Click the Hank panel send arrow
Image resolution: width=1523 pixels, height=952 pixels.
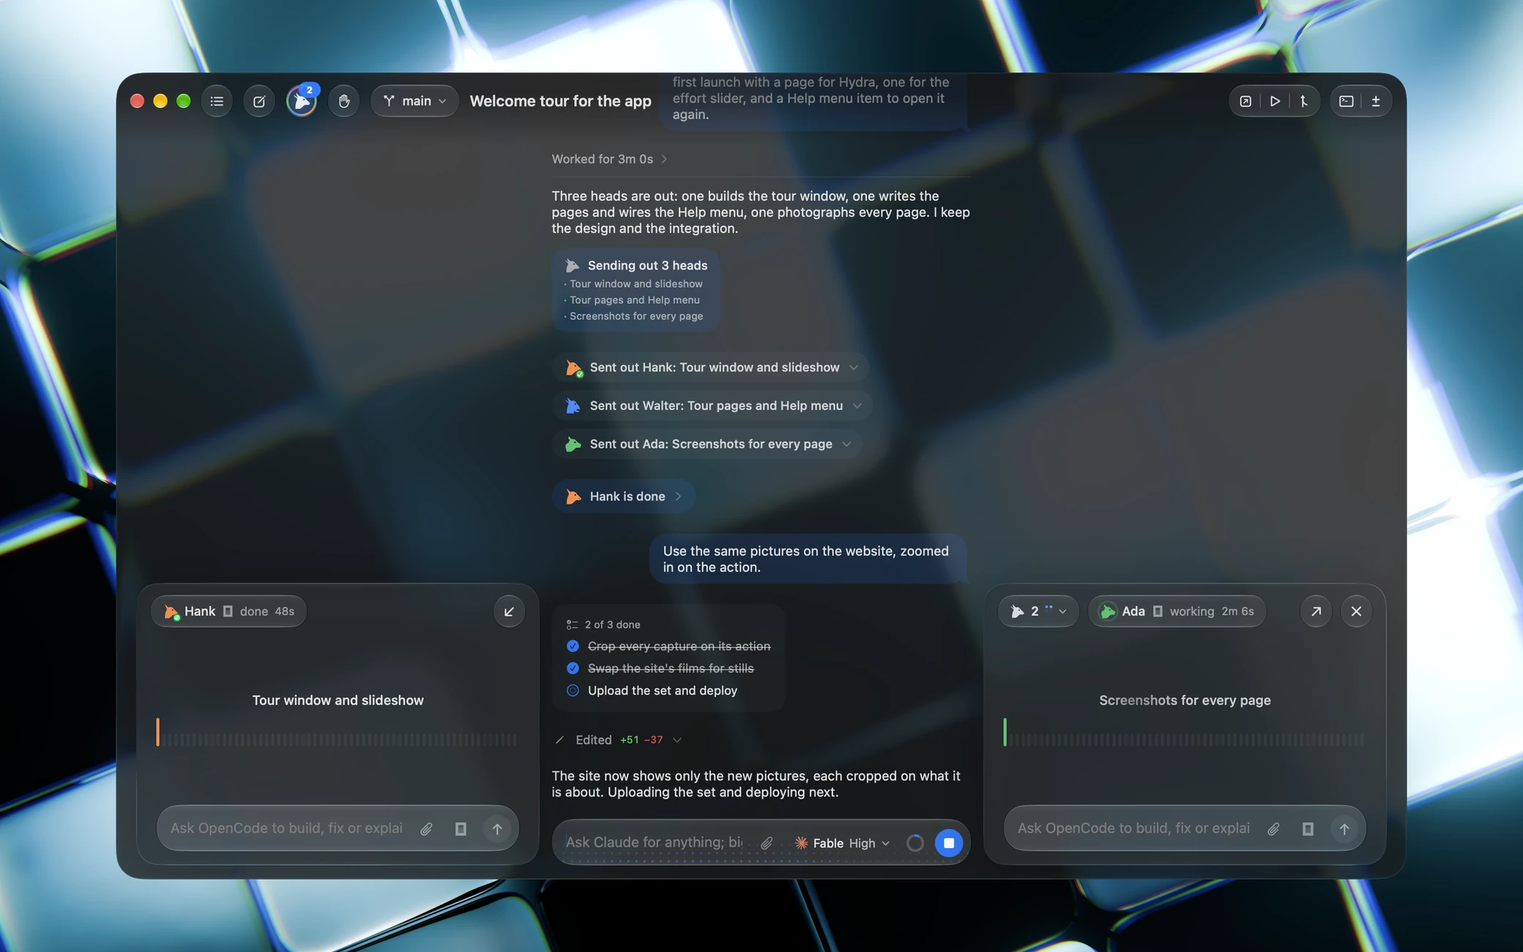point(497,829)
